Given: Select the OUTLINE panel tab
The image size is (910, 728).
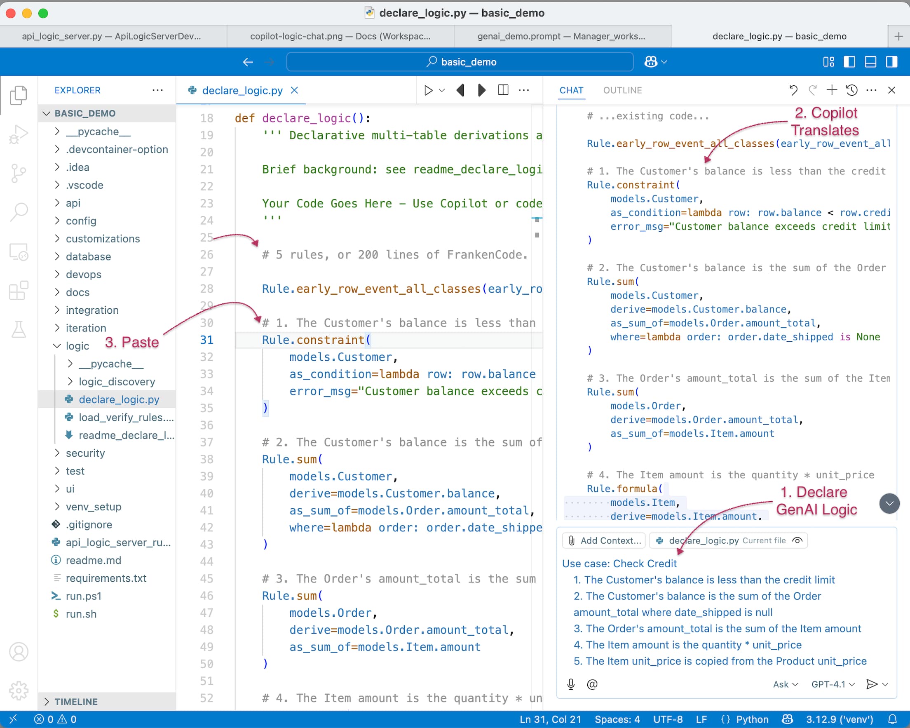Looking at the screenshot, I should point(622,90).
